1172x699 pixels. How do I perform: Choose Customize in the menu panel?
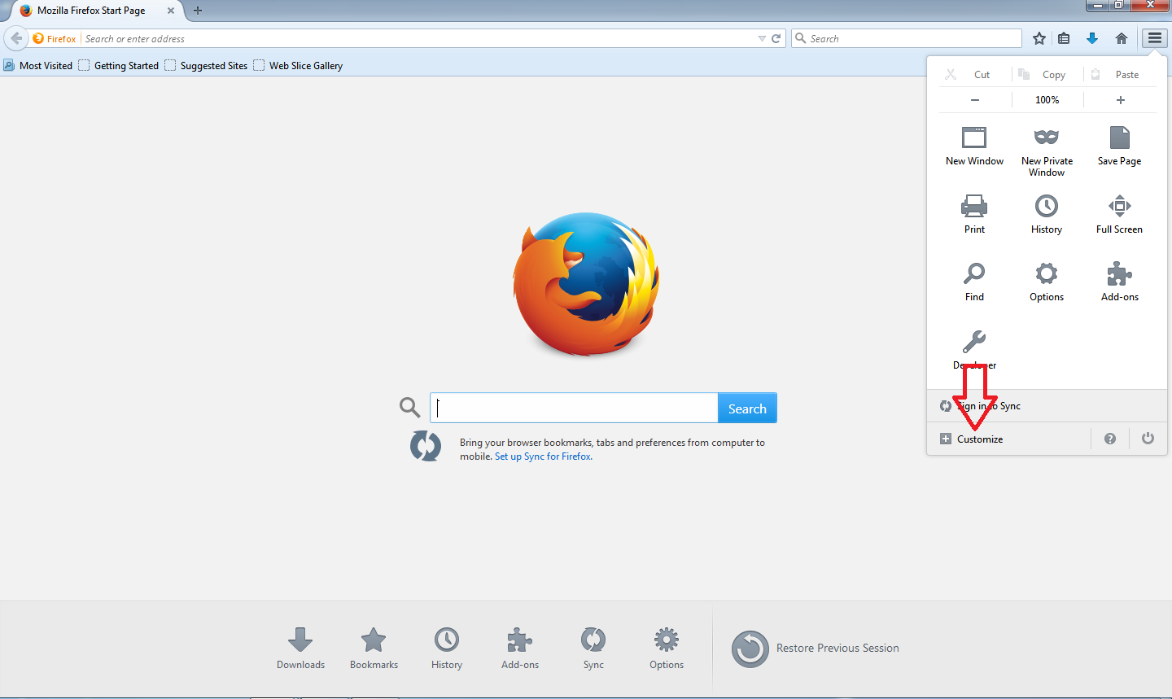[x=972, y=439]
